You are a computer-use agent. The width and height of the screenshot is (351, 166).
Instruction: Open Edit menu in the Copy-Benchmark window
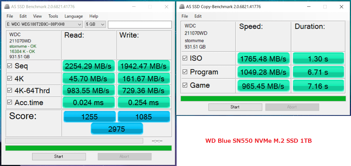198,16
